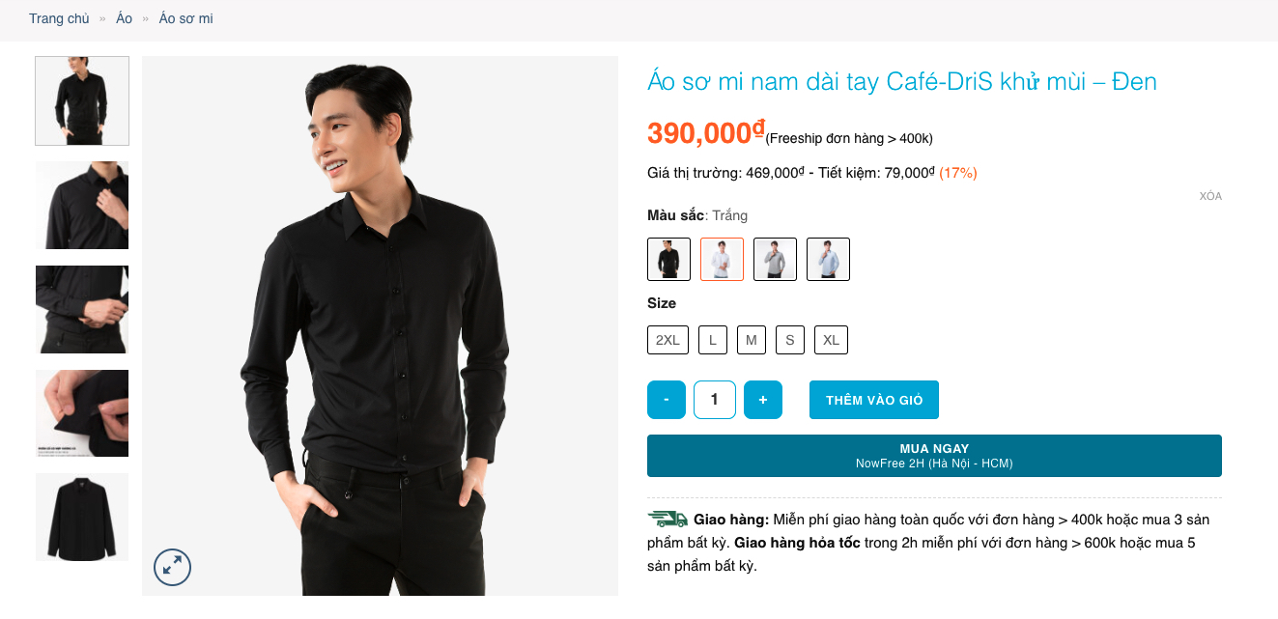This screenshot has width=1278, height=619.
Task: Select the white shirt color swatch
Action: pos(722,259)
